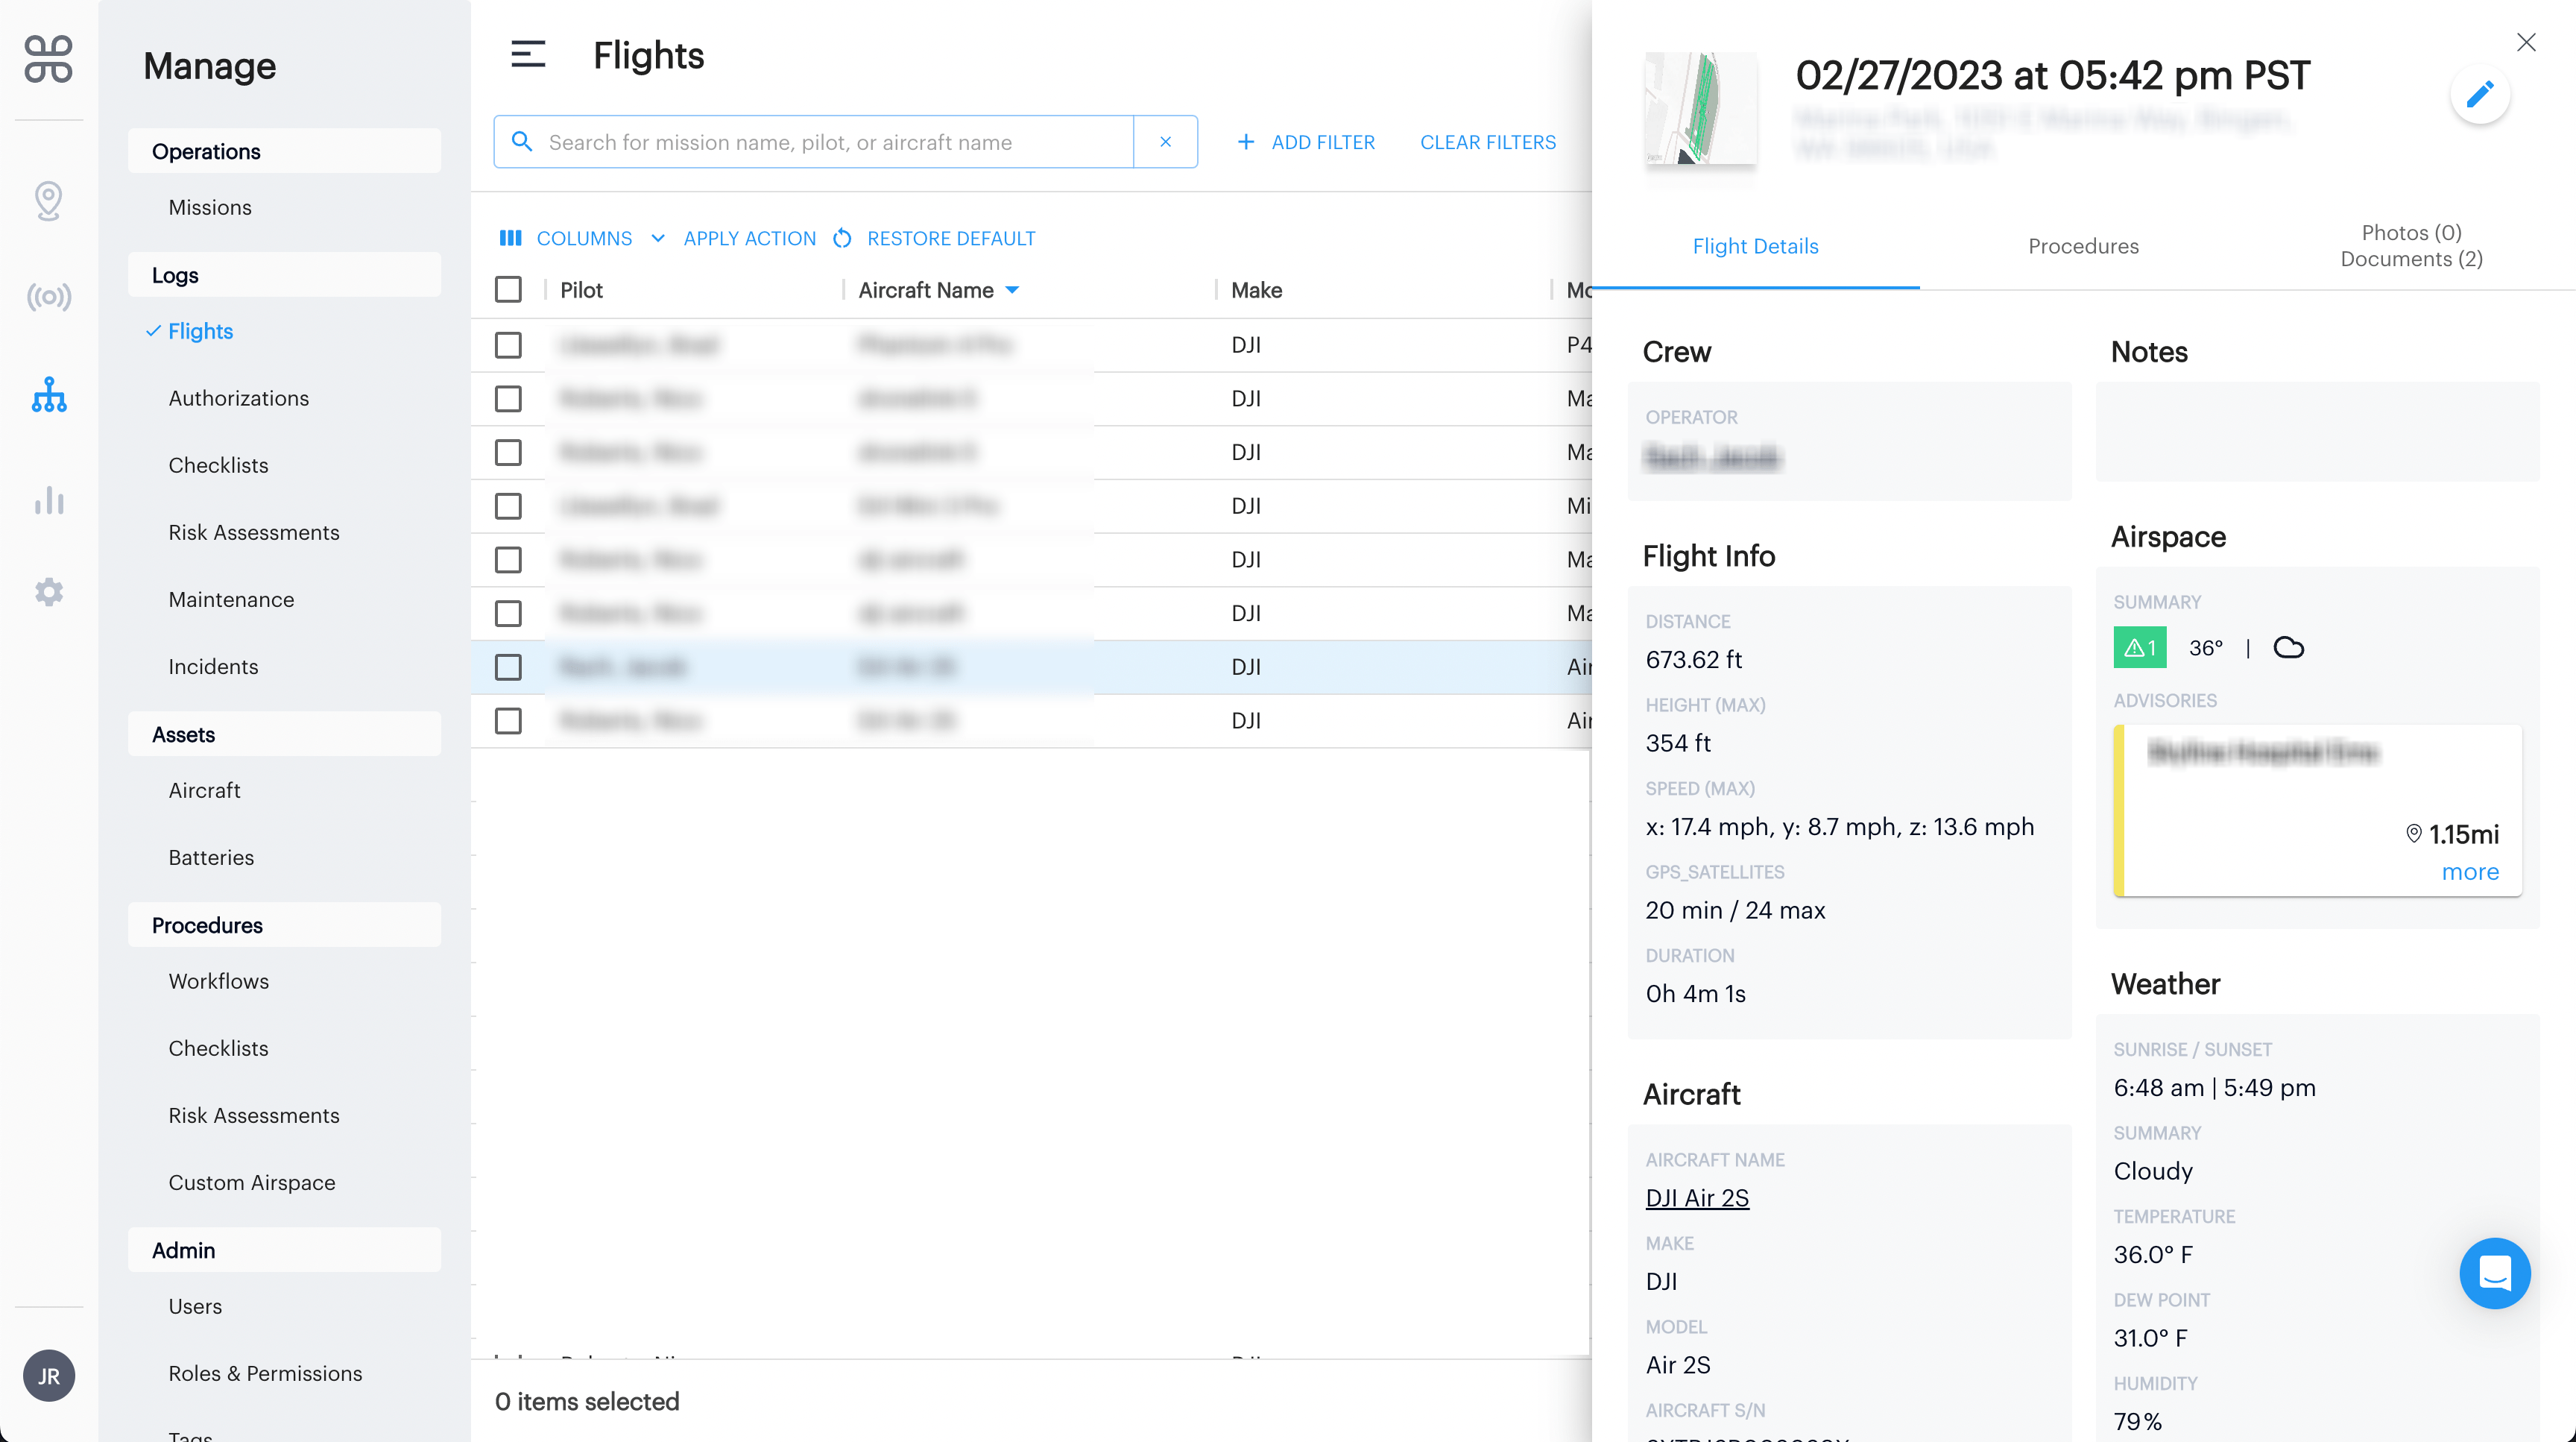Open the location pin panel in sidebar
This screenshot has height=1442, width=2576.
[x=48, y=200]
